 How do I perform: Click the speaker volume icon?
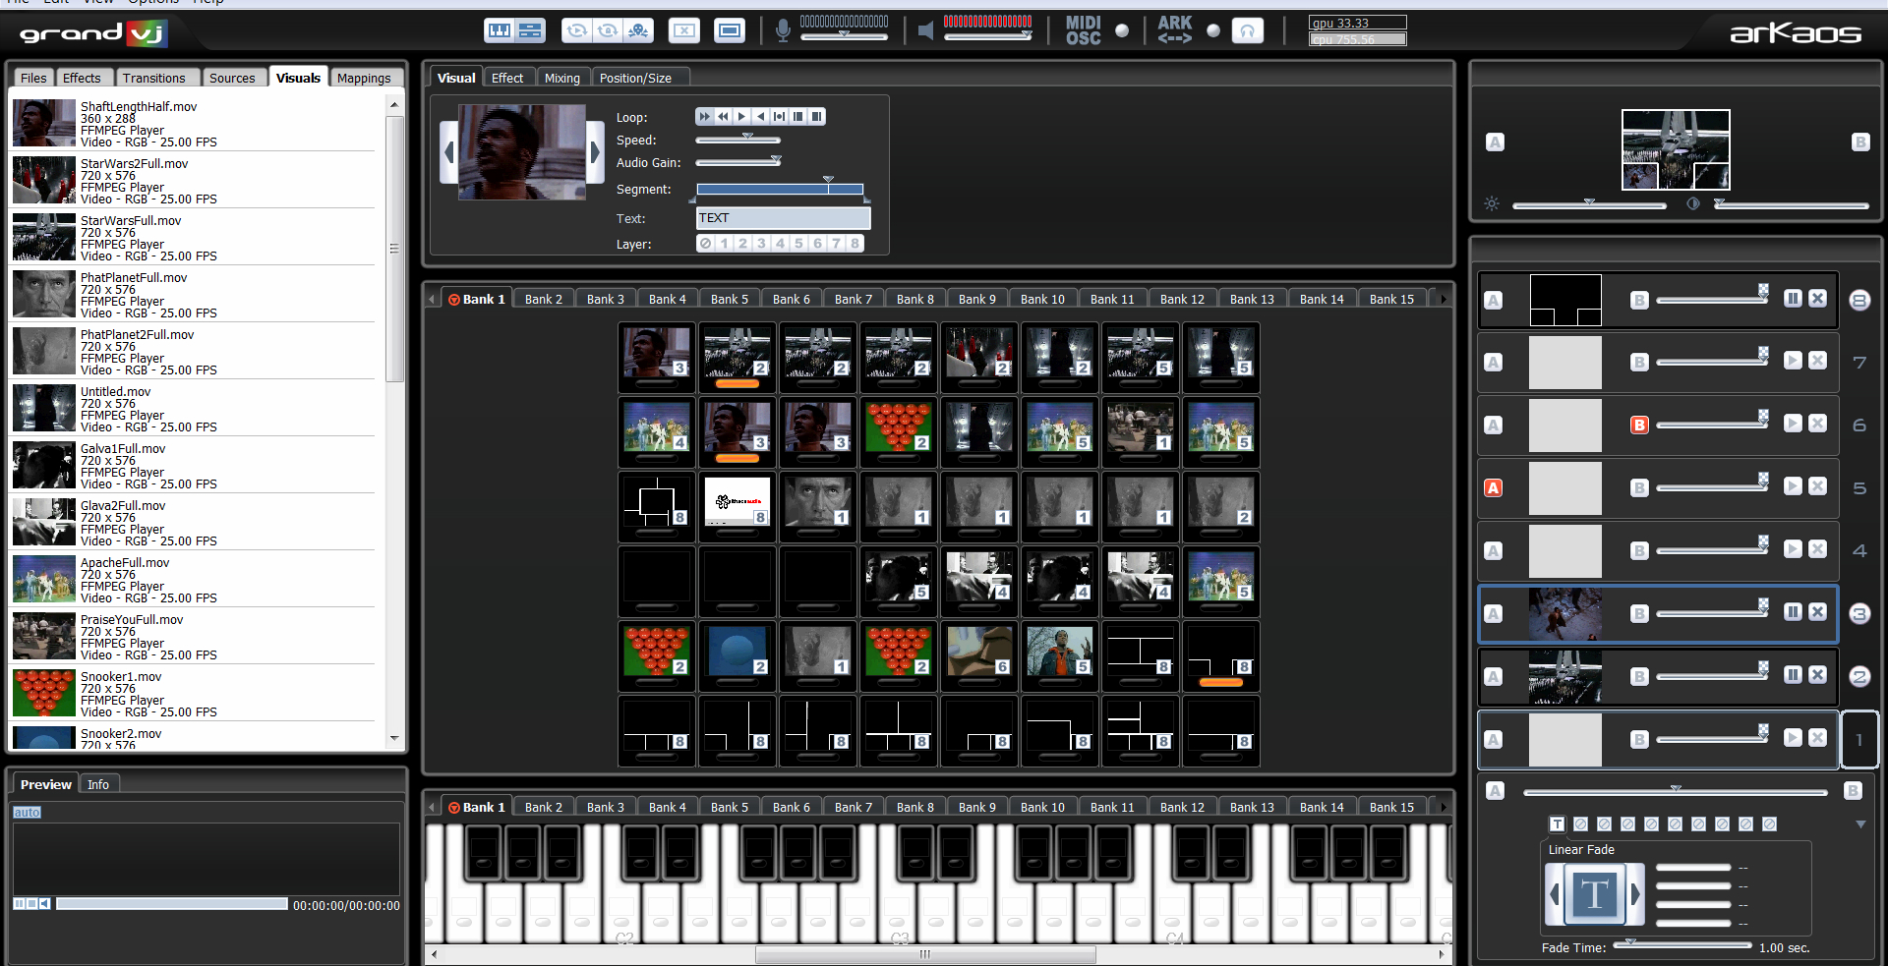[925, 30]
